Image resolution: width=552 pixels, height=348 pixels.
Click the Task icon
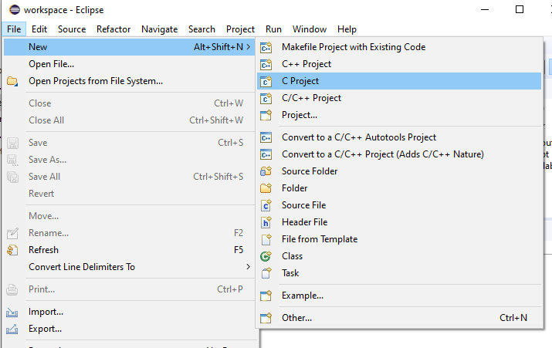[x=266, y=273]
